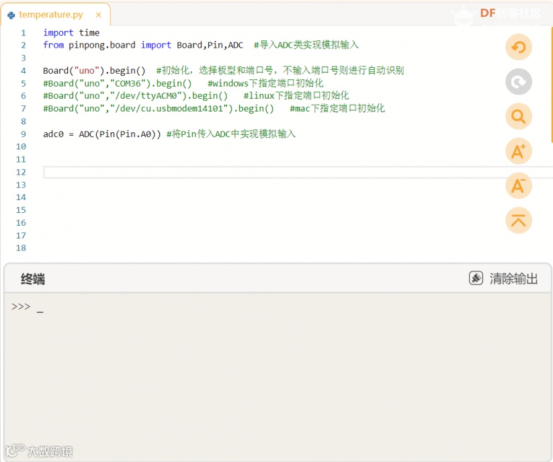Click the editor vertical scrollbar

(551, 85)
